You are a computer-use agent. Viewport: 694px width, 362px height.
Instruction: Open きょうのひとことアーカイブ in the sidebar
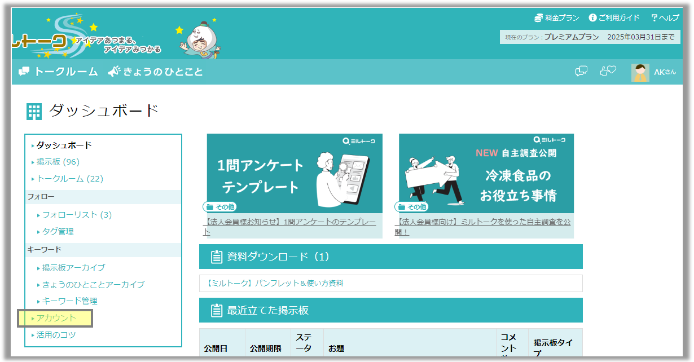click(x=93, y=285)
